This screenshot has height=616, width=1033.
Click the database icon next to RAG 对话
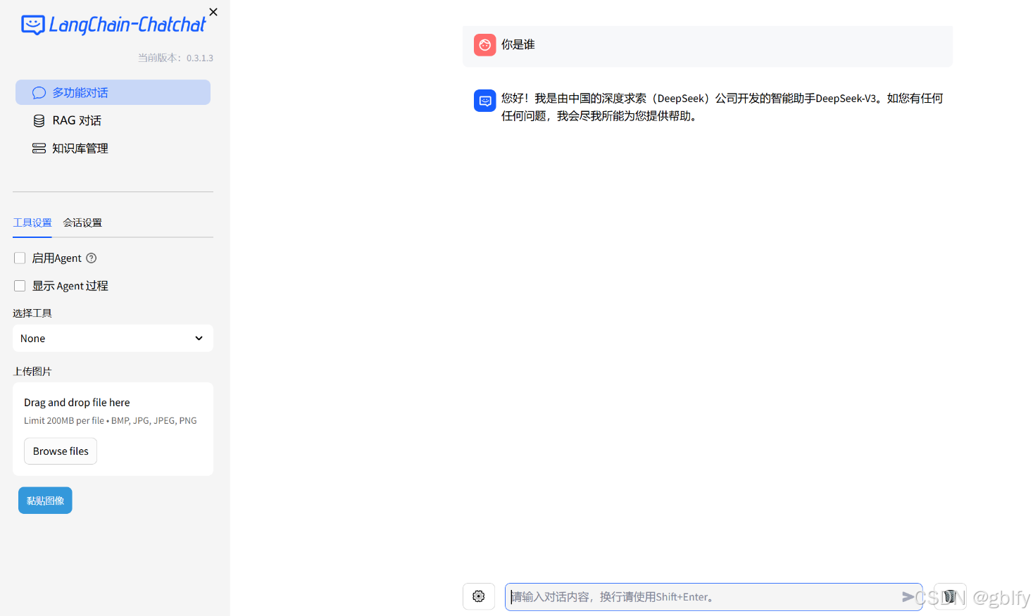pyautogui.click(x=39, y=120)
